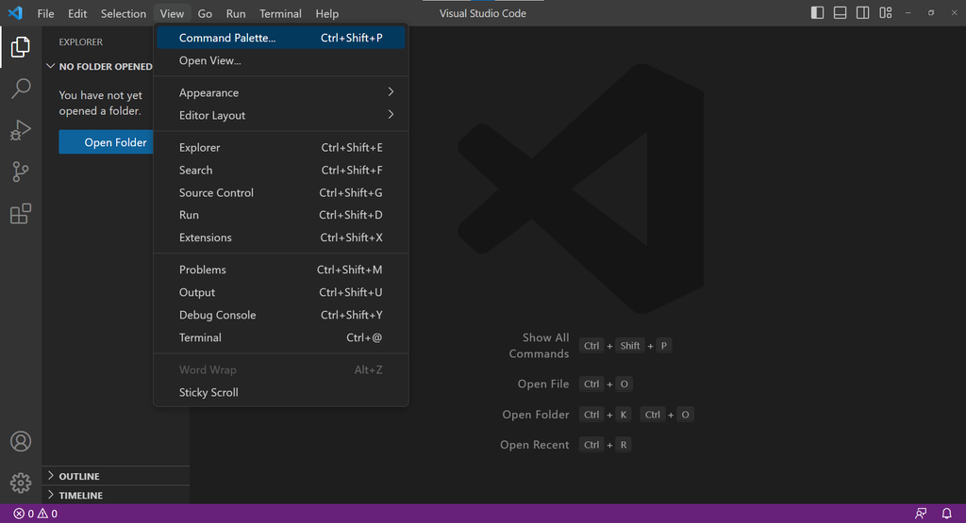Viewport: 966px width, 523px height.
Task: Toggle primary side bar layout button
Action: tap(817, 13)
